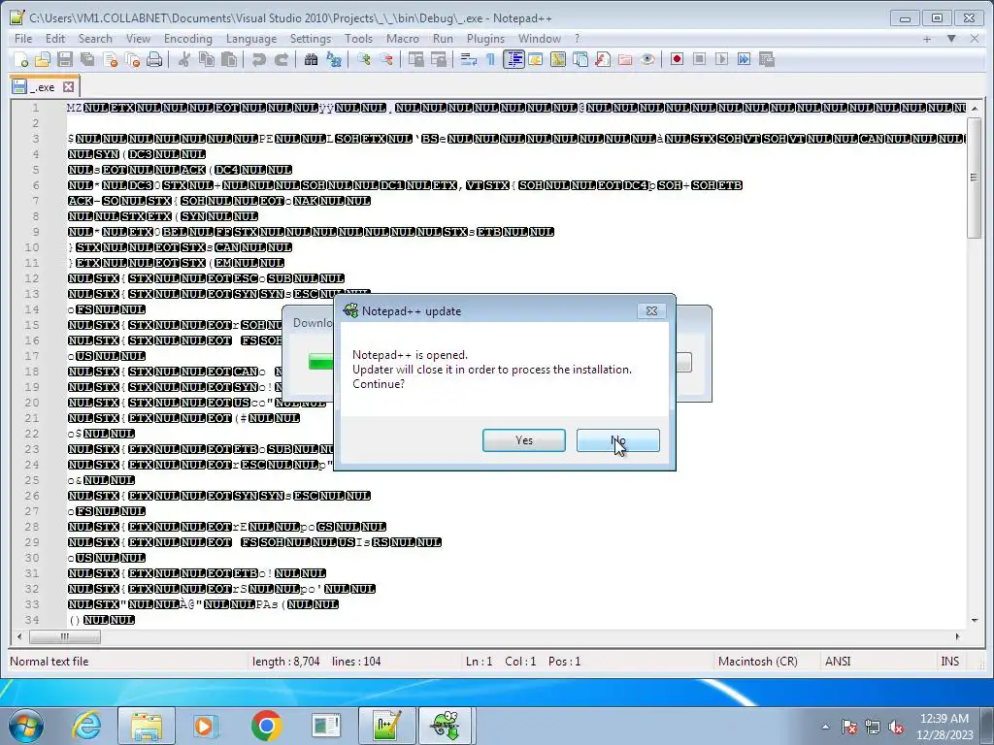Save all files toolbar icon
The image size is (994, 745).
pyautogui.click(x=87, y=59)
